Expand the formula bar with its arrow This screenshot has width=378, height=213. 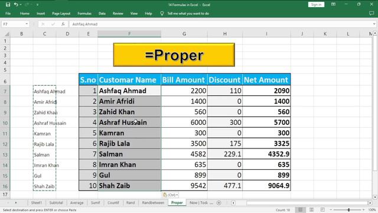tap(374, 24)
